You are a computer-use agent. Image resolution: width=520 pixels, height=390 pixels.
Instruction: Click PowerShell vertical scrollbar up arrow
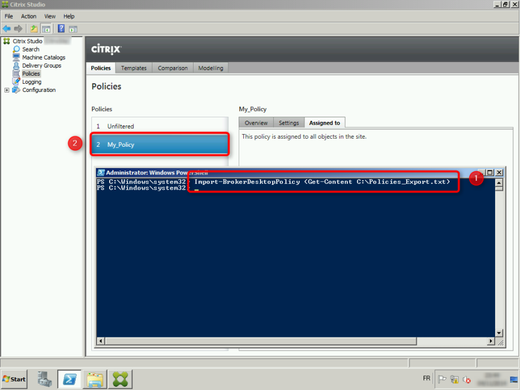[x=499, y=183]
